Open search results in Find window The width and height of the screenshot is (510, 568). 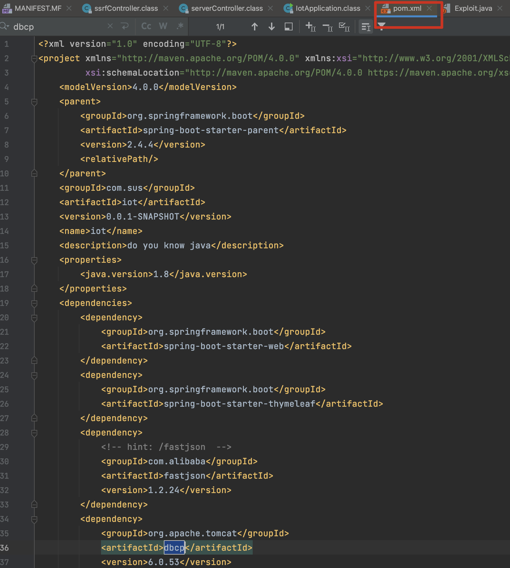[x=288, y=27]
